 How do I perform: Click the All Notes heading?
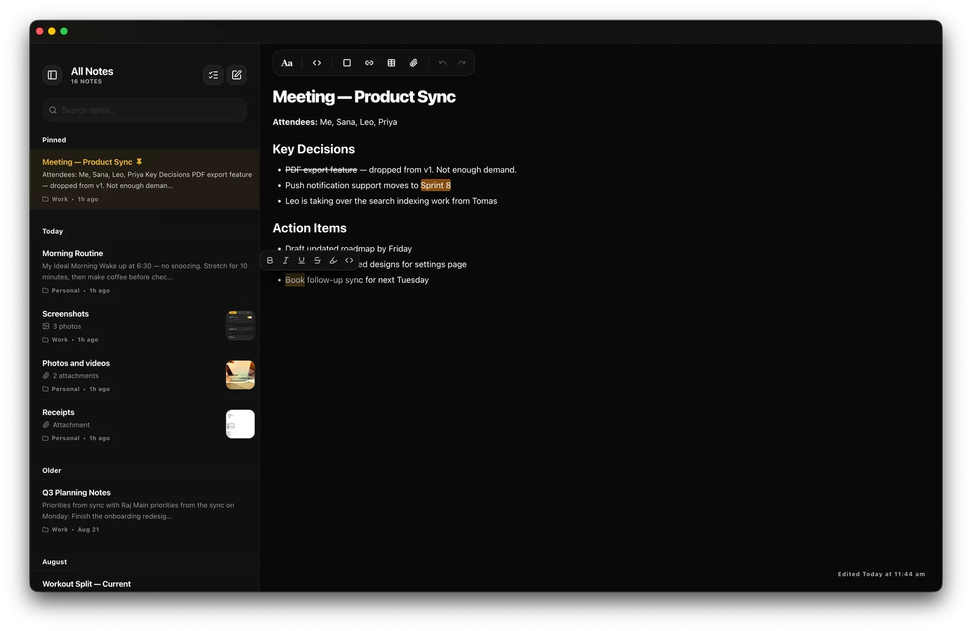click(92, 71)
